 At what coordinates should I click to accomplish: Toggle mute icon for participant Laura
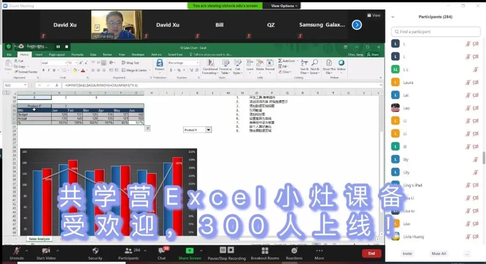468,82
